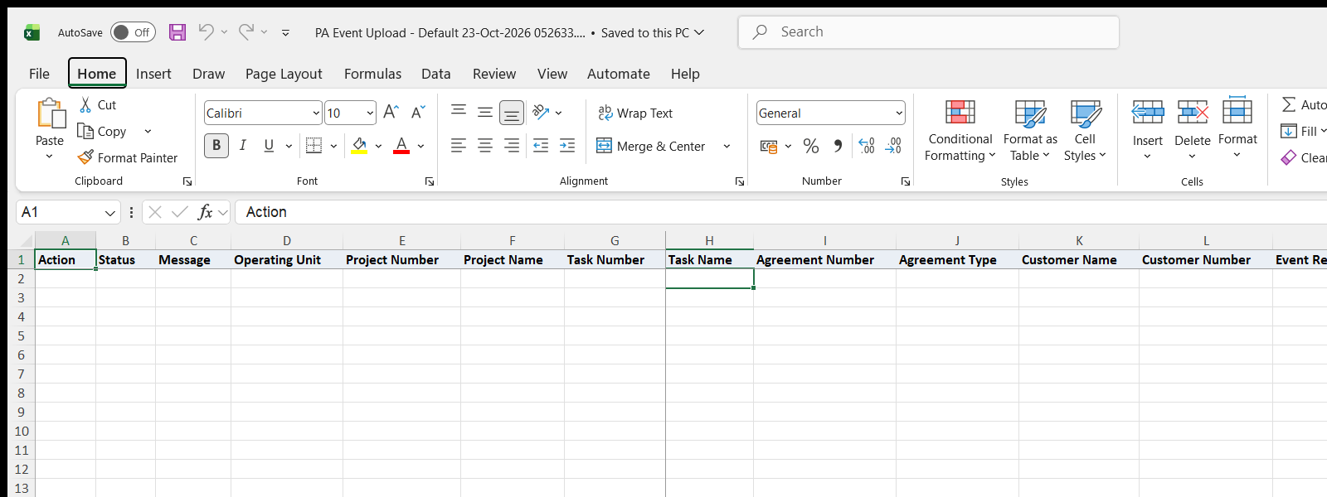This screenshot has height=497, width=1327.
Task: Select the Project Number header cell
Action: 401,260
